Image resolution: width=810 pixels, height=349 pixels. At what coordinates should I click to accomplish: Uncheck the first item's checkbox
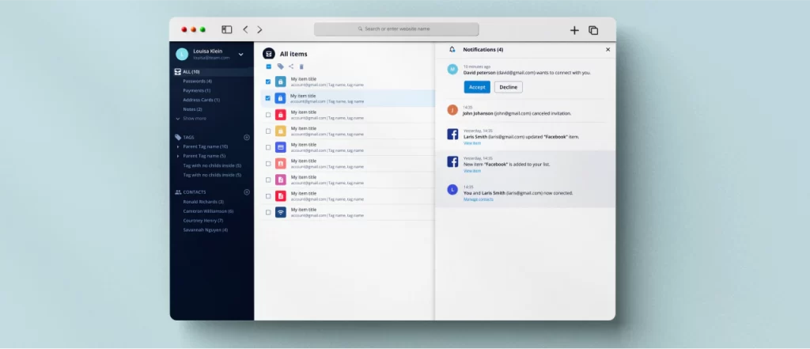[x=268, y=82]
